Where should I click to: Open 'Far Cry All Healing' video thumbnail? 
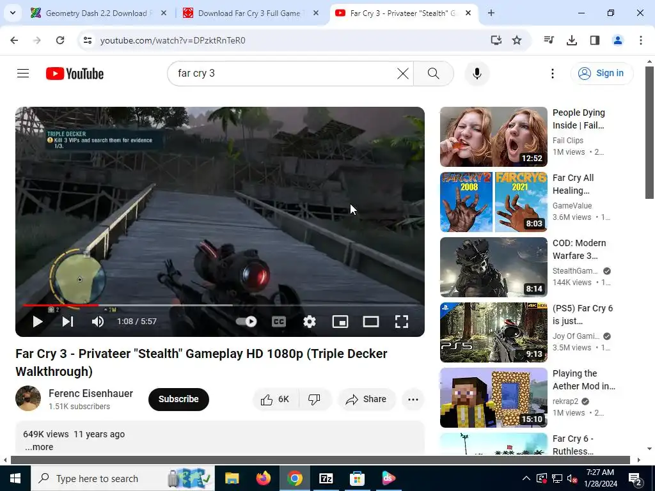(x=493, y=202)
